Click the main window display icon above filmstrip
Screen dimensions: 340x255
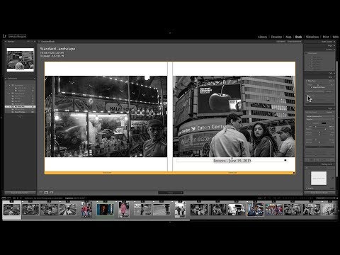4,198
